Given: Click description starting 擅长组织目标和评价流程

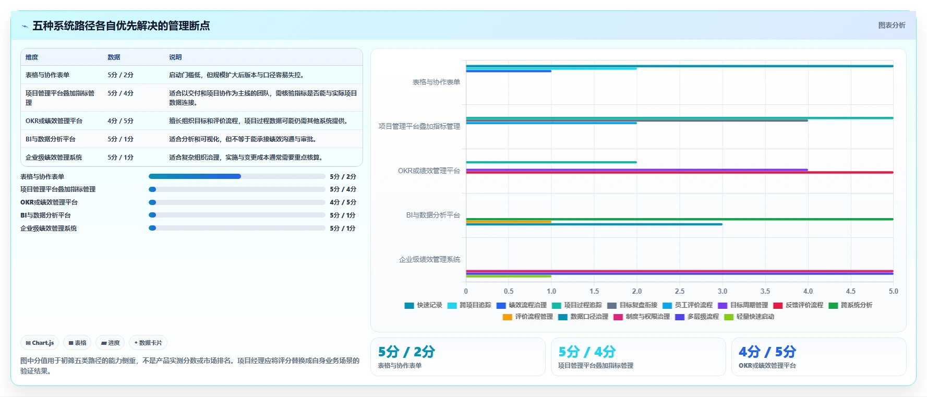Looking at the screenshot, I should click(258, 121).
